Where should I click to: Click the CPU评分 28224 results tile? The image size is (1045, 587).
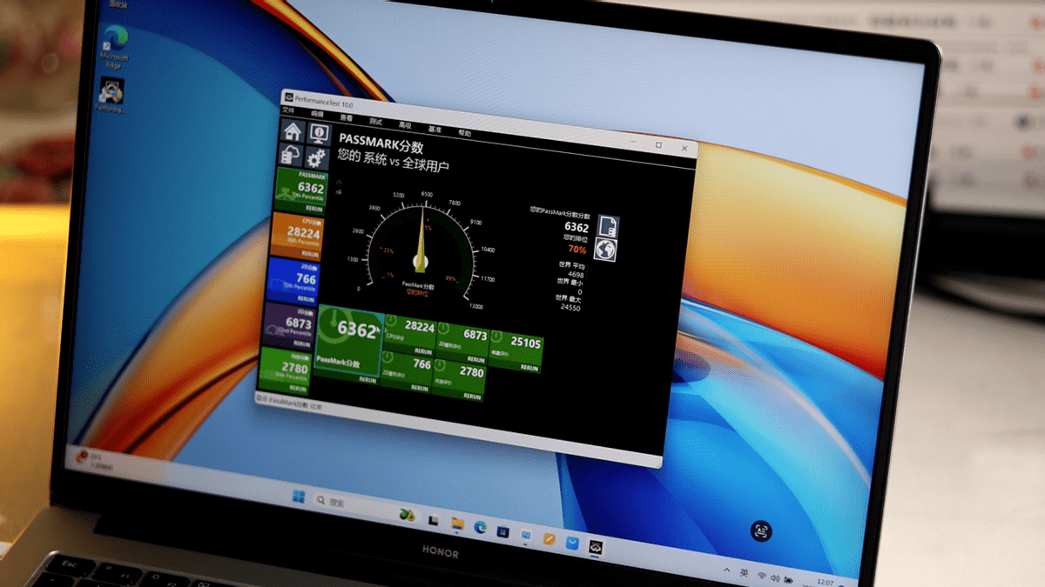tap(410, 335)
